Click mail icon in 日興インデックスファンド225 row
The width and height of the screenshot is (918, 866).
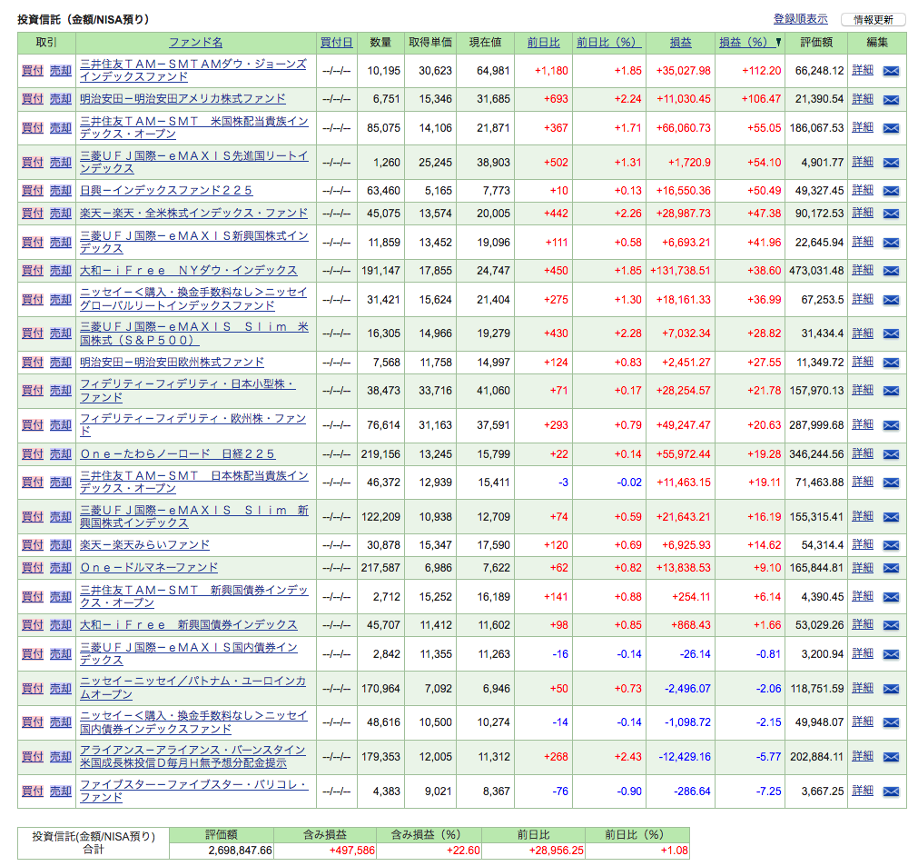pos(891,191)
